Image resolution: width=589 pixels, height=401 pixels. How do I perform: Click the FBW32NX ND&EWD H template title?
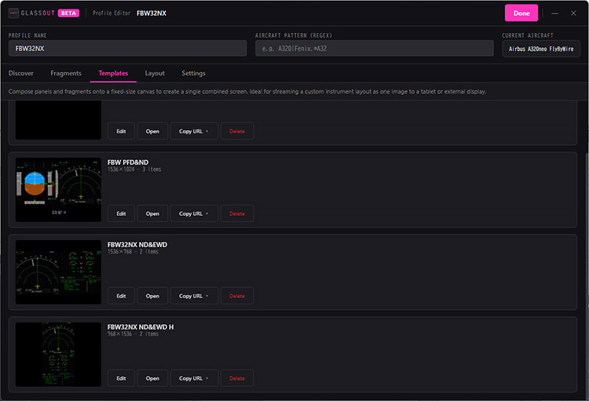(x=141, y=327)
